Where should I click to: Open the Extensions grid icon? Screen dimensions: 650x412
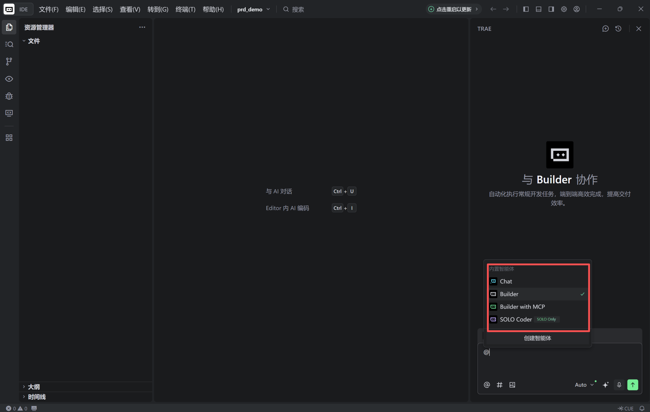[x=9, y=138]
